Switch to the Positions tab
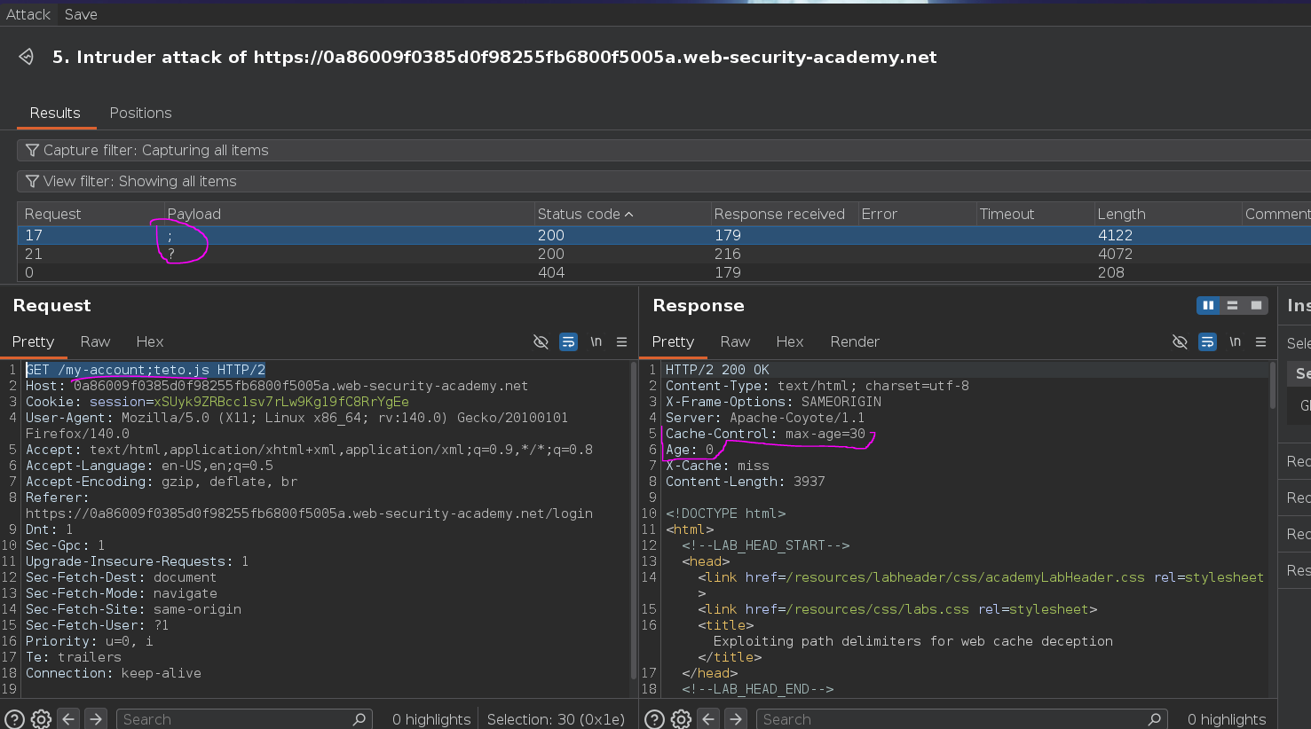Screen dimensions: 1311x729 tap(140, 113)
